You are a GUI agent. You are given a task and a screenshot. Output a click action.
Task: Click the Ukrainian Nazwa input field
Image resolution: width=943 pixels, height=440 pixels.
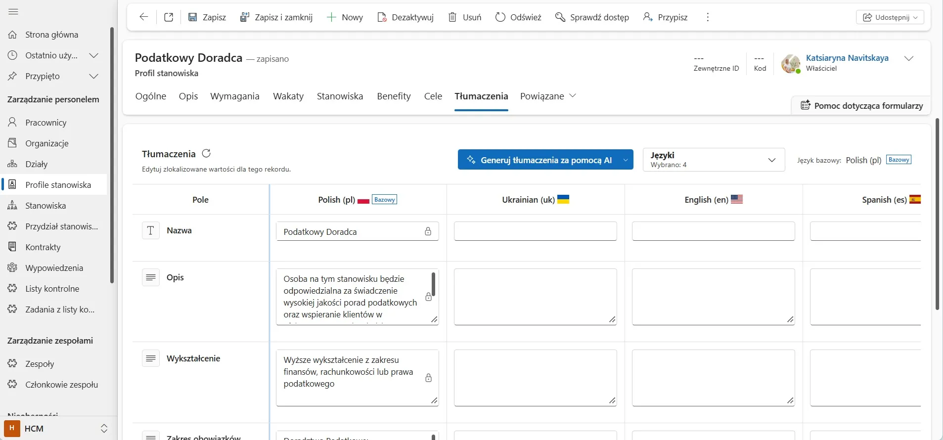536,231
